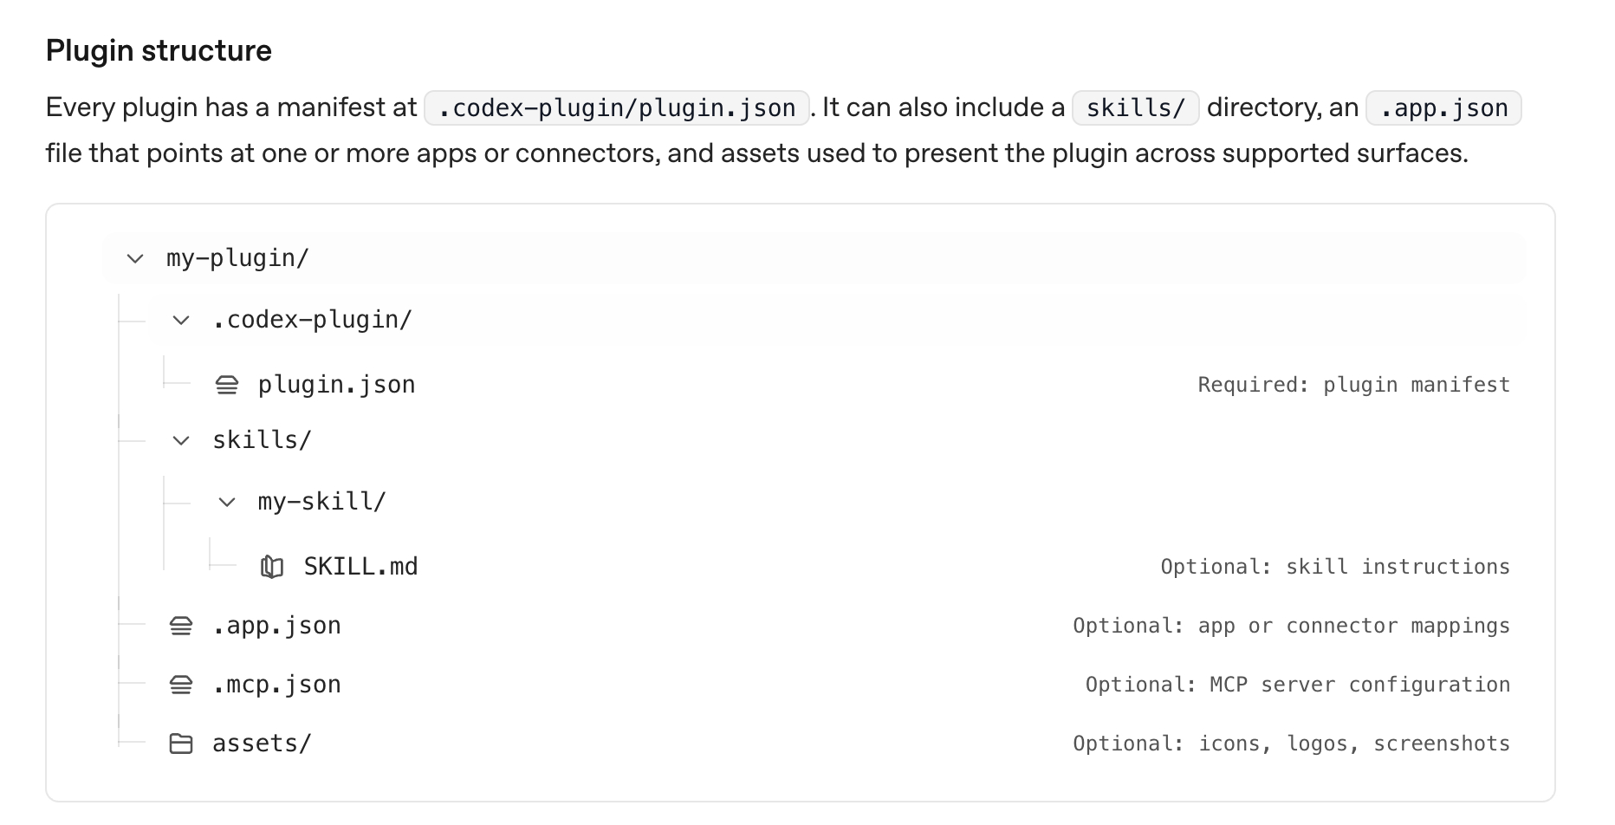
Task: Collapse the skills/ folder chevron
Action: point(181,440)
